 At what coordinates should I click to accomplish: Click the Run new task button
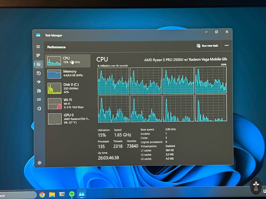click(207, 46)
